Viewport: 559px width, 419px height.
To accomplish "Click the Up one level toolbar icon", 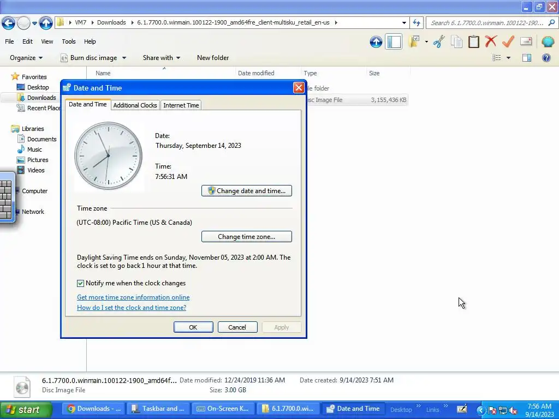I will (376, 41).
